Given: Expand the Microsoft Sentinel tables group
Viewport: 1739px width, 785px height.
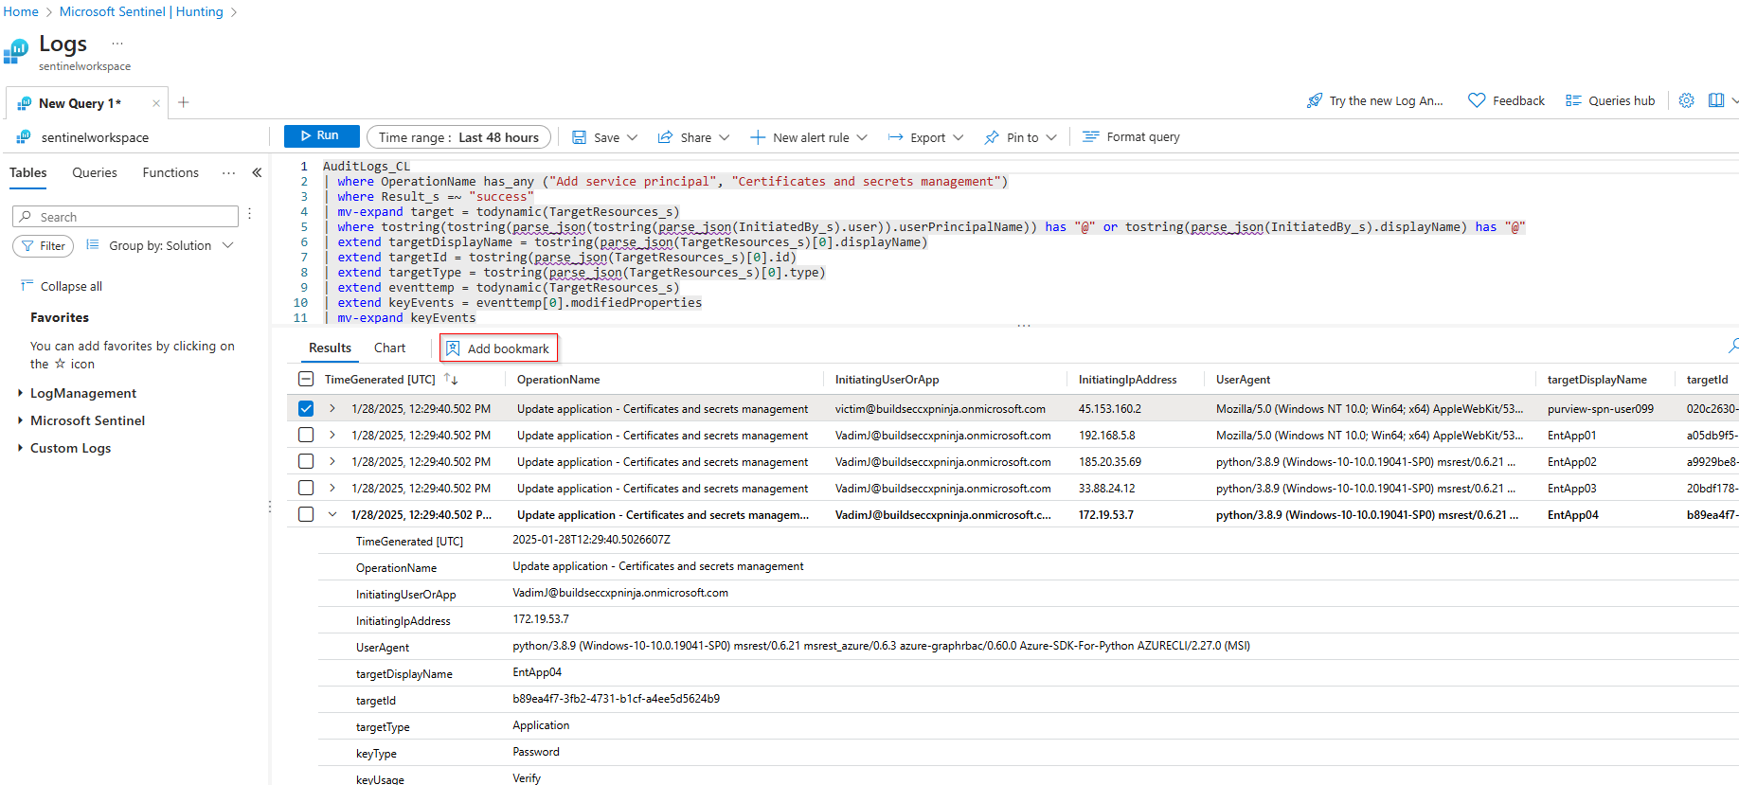Looking at the screenshot, I should 20,420.
